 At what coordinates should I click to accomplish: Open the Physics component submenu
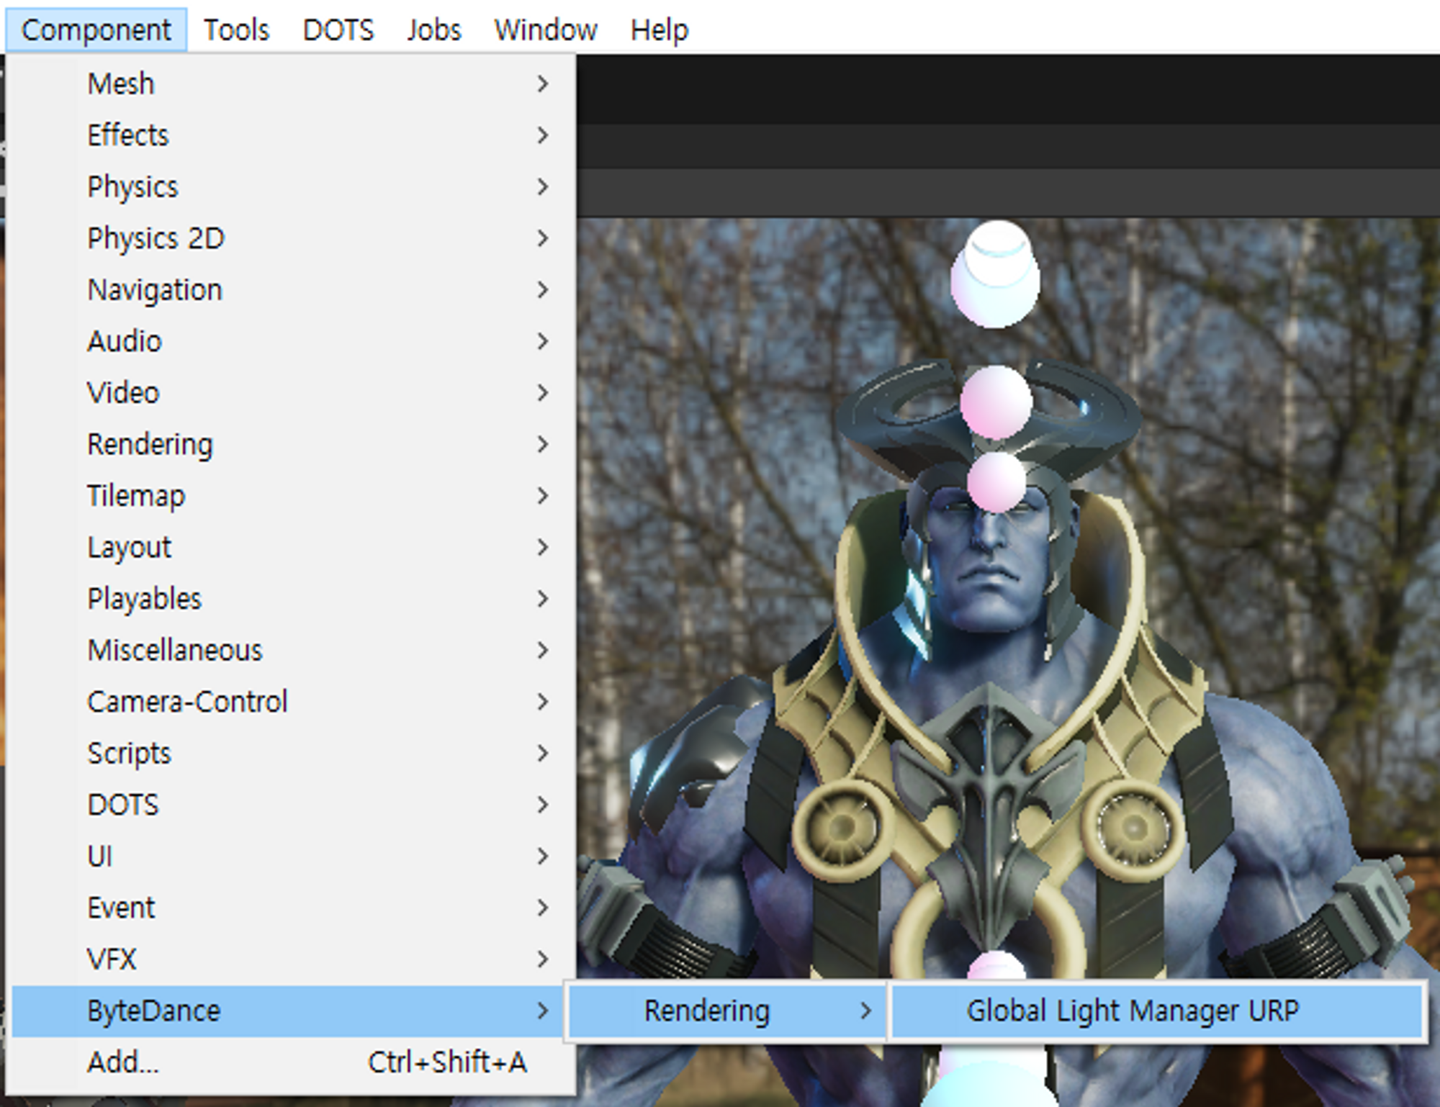click(x=132, y=187)
